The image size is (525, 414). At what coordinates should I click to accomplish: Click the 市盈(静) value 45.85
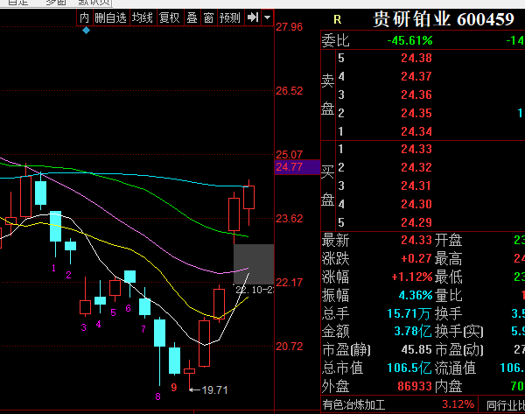416,350
